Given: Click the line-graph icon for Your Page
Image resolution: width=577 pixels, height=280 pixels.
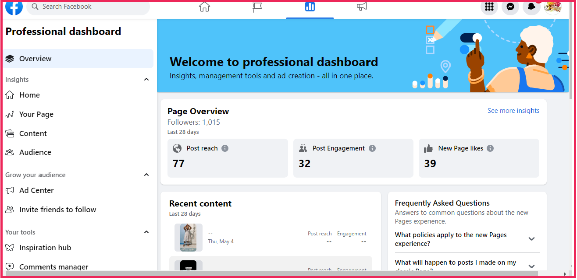Looking at the screenshot, I should click(10, 114).
